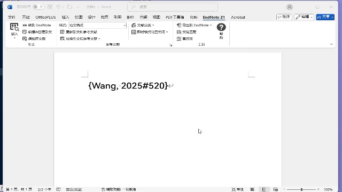Screen dimensions: 342x192
Task: Switch to the Draw tab
Action: click(x=79, y=17)
